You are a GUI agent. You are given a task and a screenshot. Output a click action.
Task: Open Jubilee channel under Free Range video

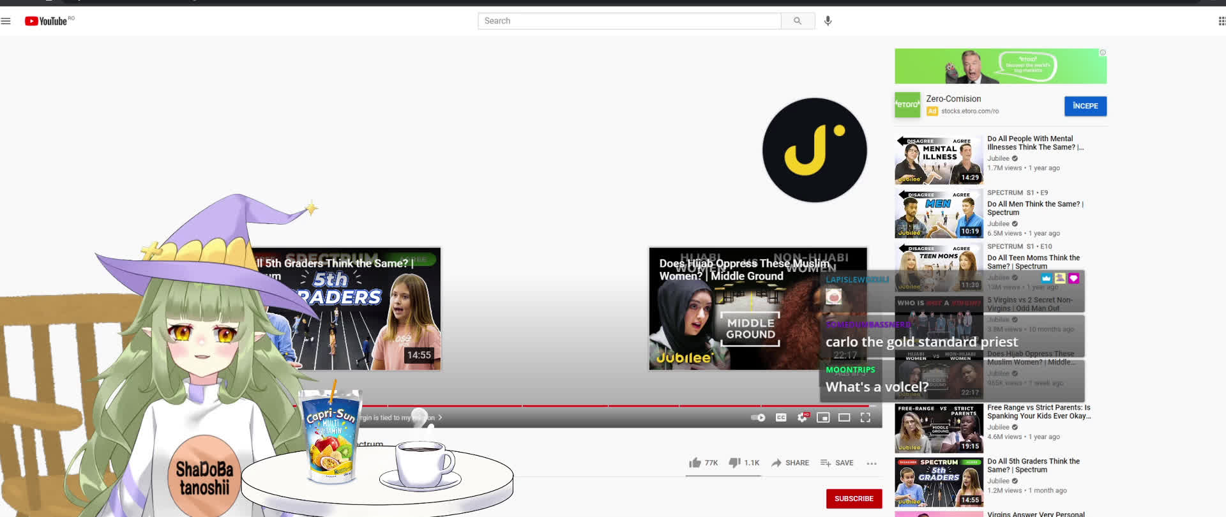pos(998,427)
